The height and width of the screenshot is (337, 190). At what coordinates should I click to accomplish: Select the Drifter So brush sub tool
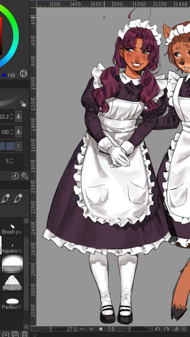point(12,264)
